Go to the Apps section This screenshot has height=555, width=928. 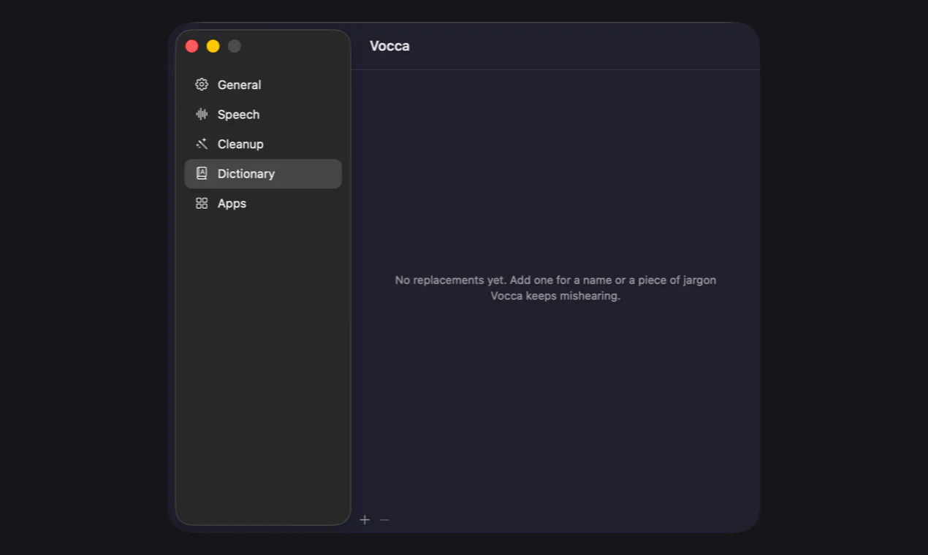(263, 204)
